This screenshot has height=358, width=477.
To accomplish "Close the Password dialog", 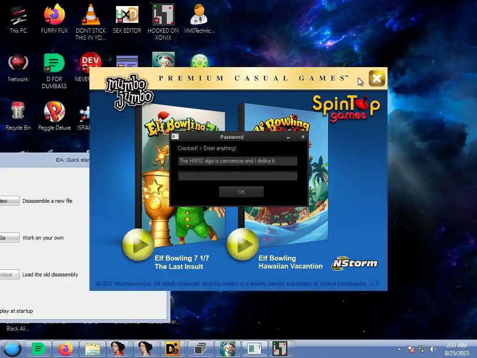I will pos(303,137).
